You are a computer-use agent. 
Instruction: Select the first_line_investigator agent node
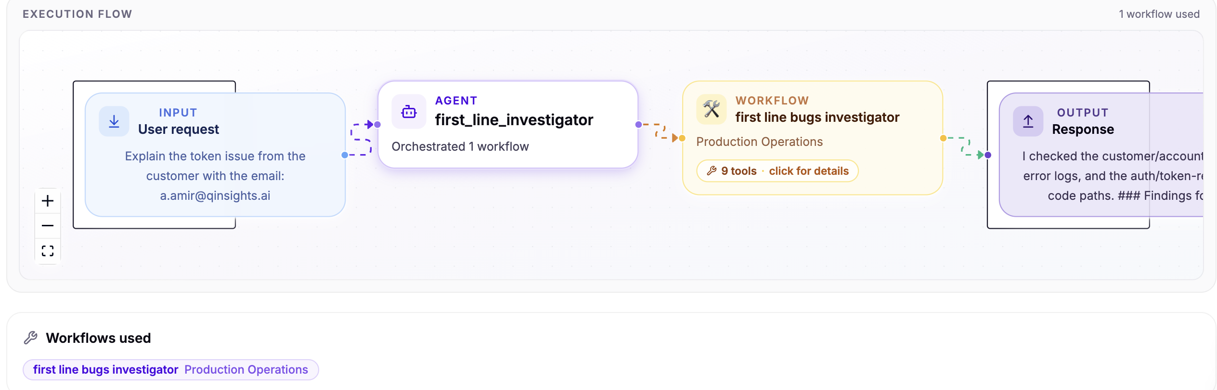tap(508, 125)
